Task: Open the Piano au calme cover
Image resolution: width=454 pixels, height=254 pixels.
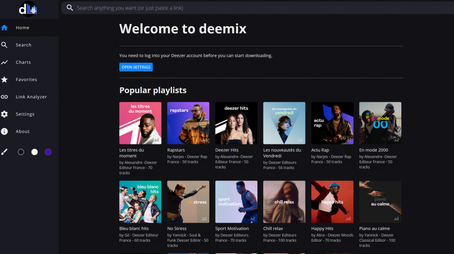Action: (380, 202)
